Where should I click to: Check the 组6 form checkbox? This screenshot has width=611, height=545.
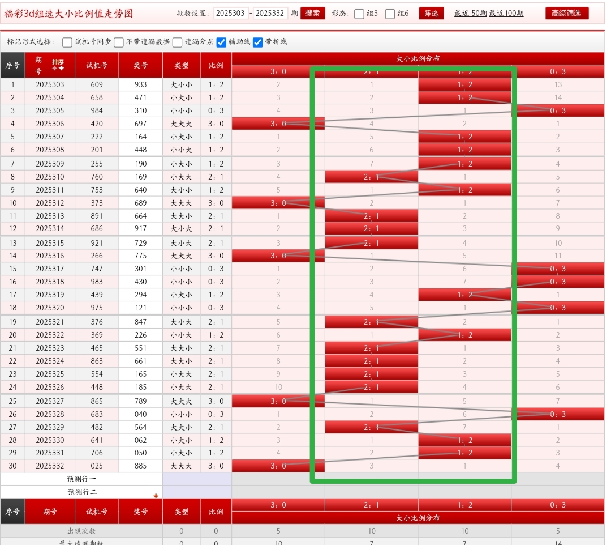[390, 14]
